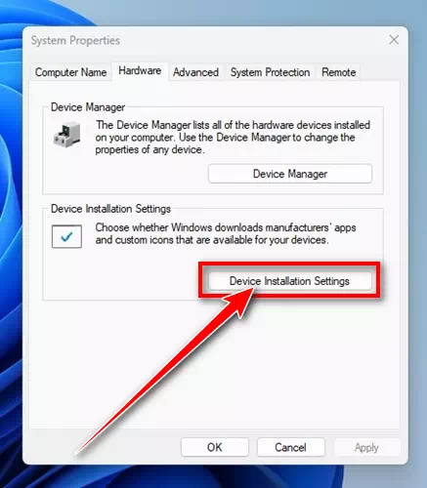The image size is (427, 488).
Task: Click the greyed-out Apply button
Action: tap(366, 447)
